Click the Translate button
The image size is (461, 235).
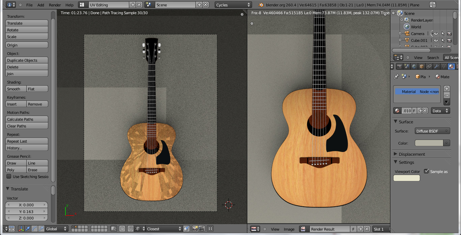click(x=27, y=23)
